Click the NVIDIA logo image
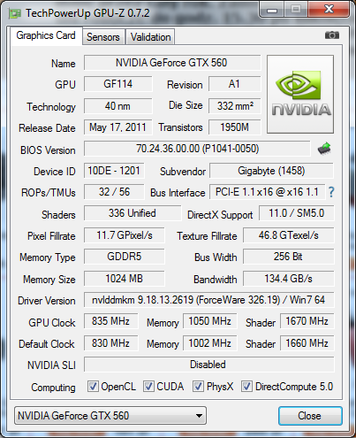The height and width of the screenshot is (438, 356). (x=300, y=94)
